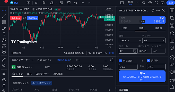Image resolution: width=175 pixels, height=92 pixels.
Task: Start bar replay mode
Action: pos(75,3)
